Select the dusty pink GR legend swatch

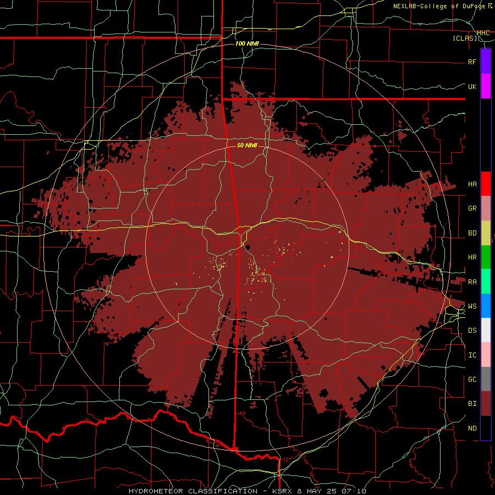point(486,208)
